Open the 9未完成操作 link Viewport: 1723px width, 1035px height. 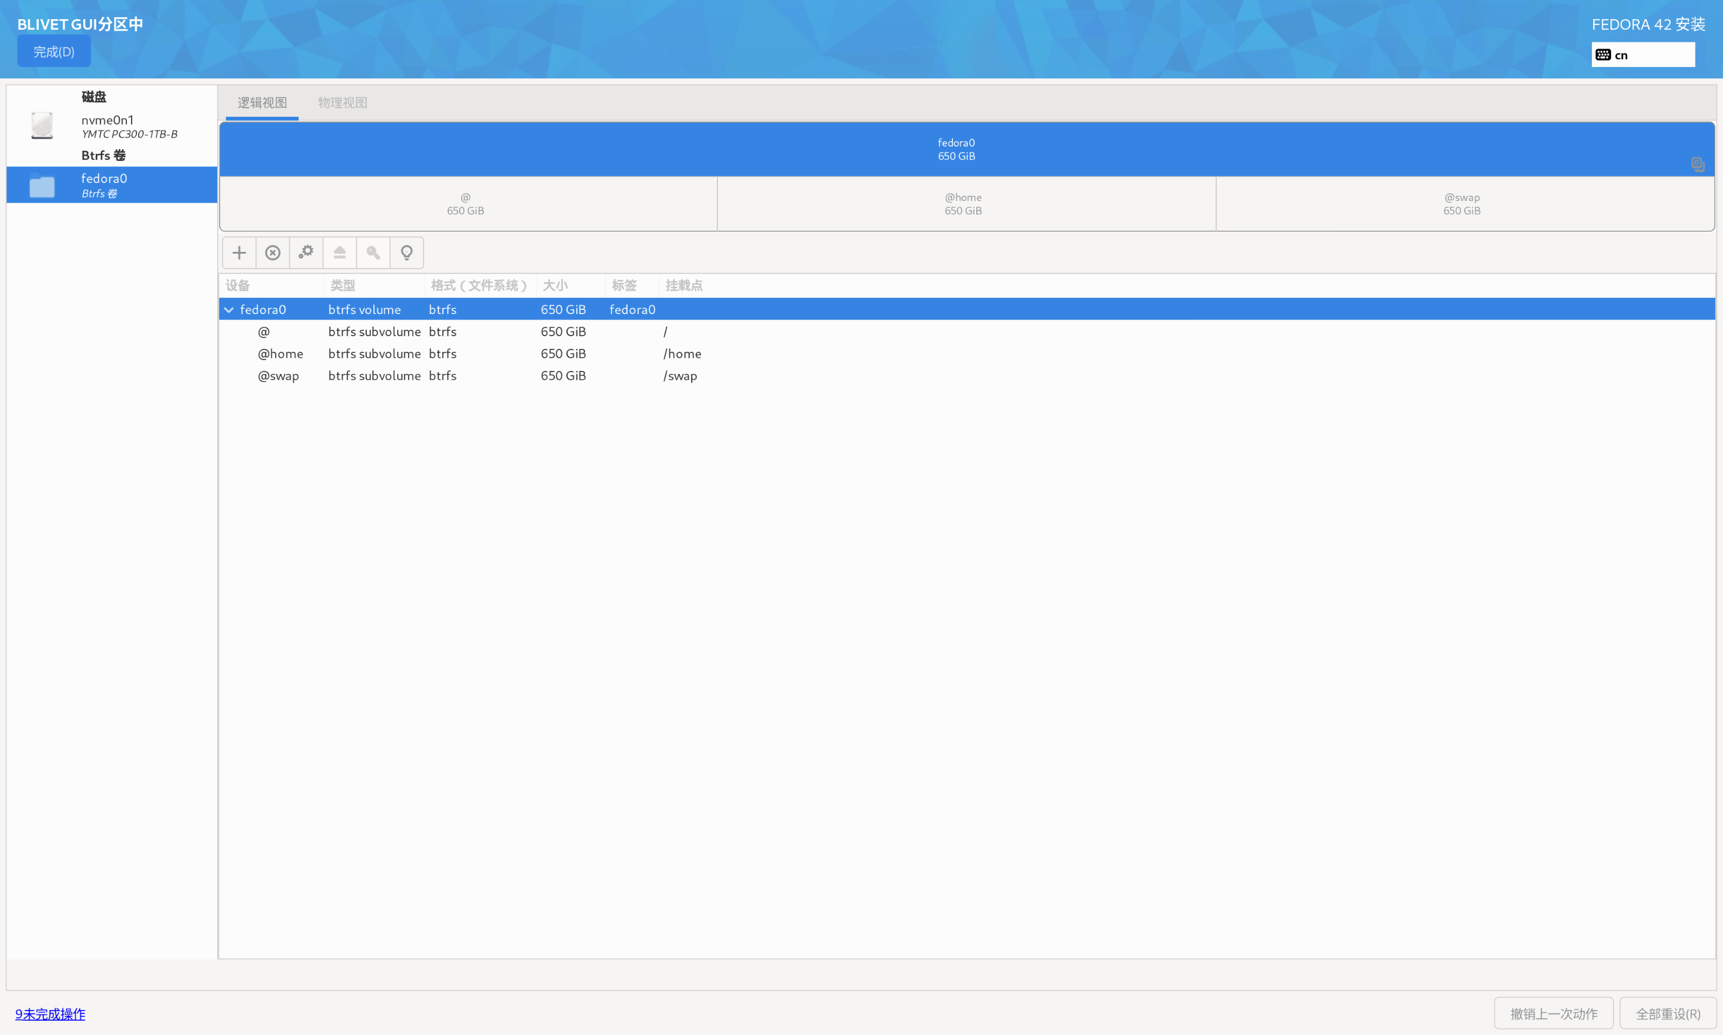coord(50,1013)
